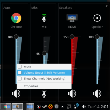Mute the Speaker output with its bottom icon
Viewport: 110px width, 110px height.
tap(97, 94)
